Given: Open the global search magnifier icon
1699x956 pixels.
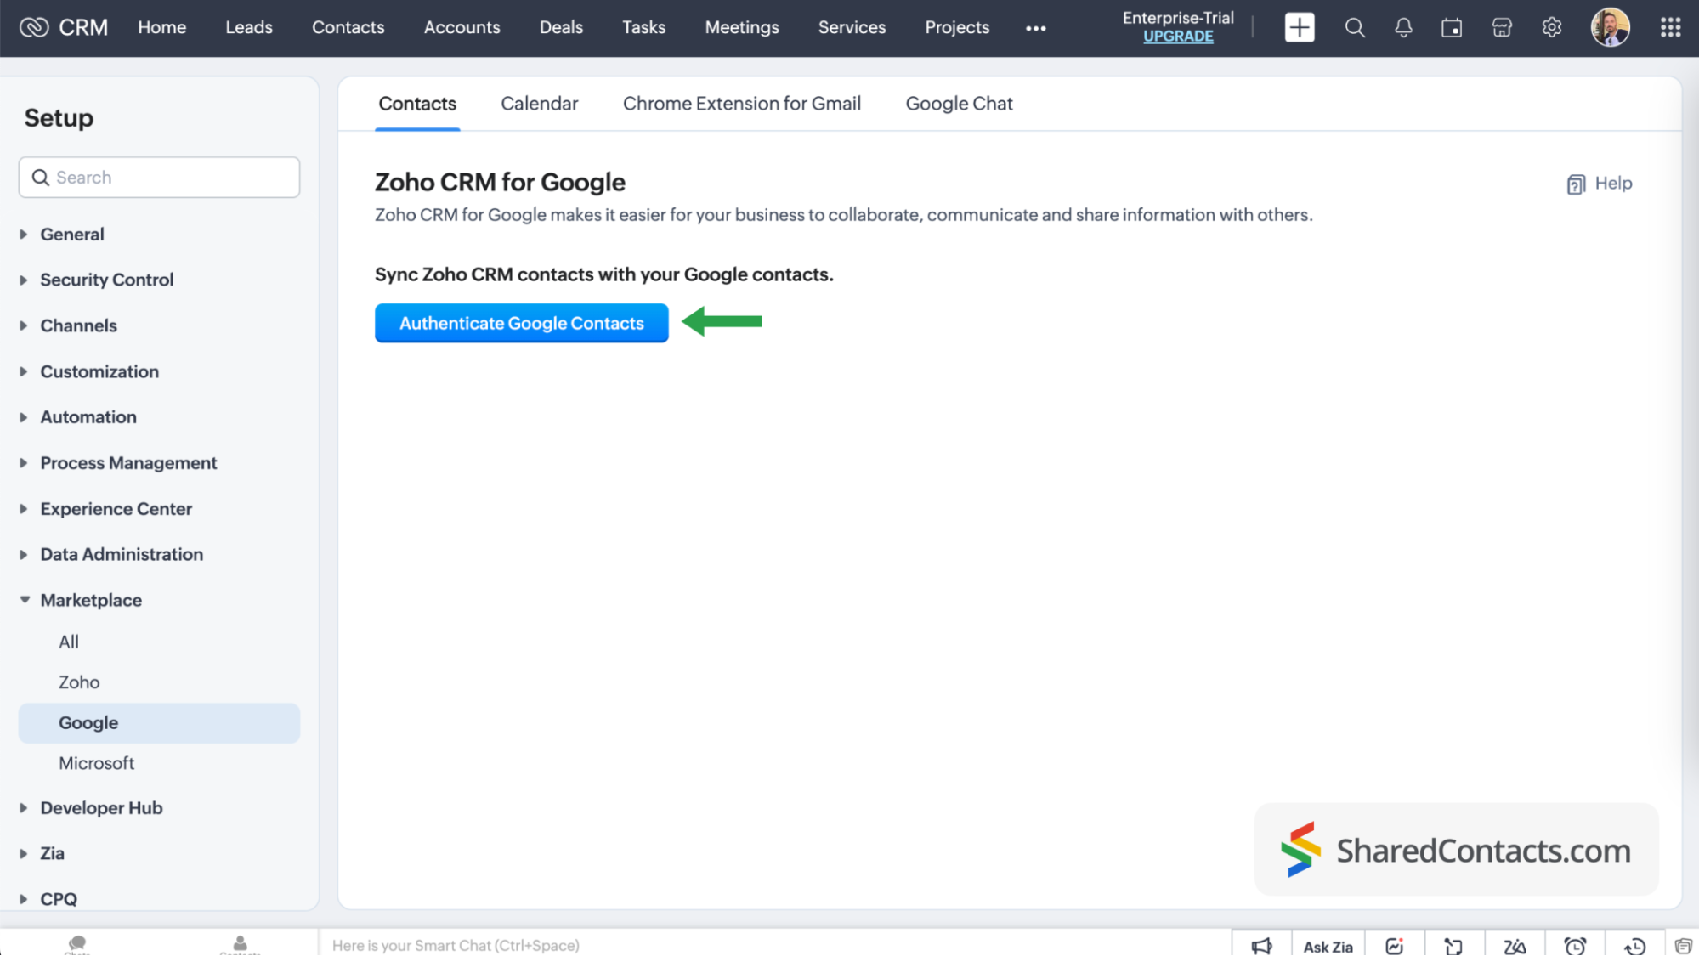Looking at the screenshot, I should [x=1355, y=27].
